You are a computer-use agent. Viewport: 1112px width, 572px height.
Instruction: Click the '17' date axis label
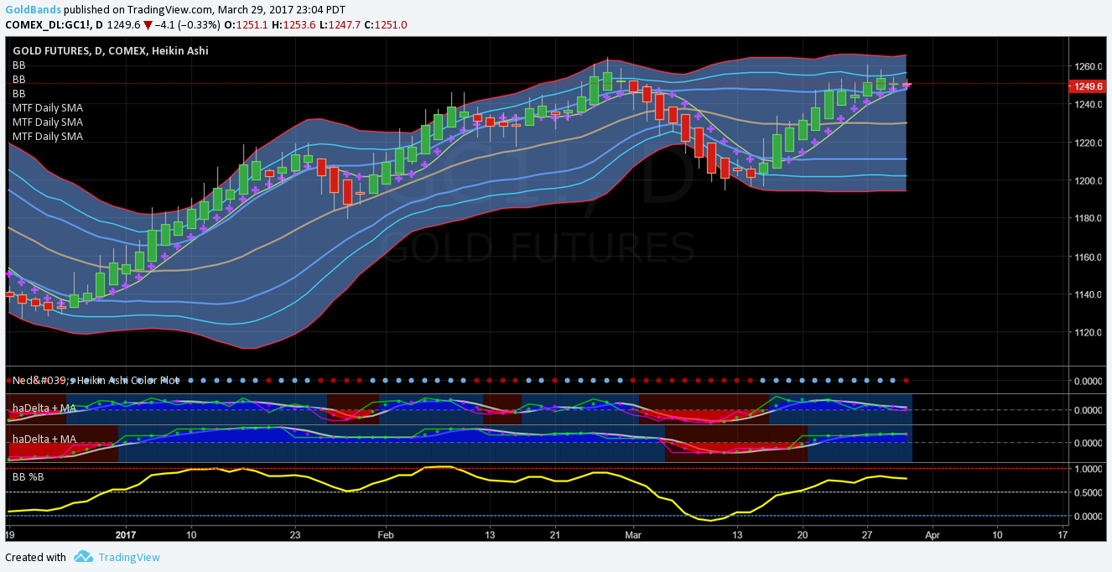[x=1063, y=533]
